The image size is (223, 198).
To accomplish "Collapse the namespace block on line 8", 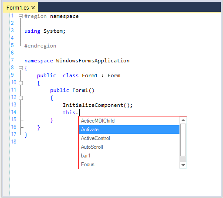I will (20, 68).
